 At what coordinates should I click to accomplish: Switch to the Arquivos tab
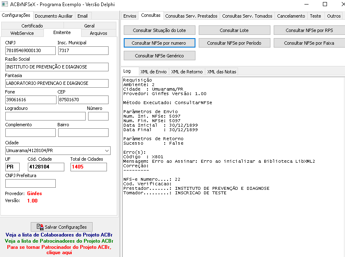(99, 33)
